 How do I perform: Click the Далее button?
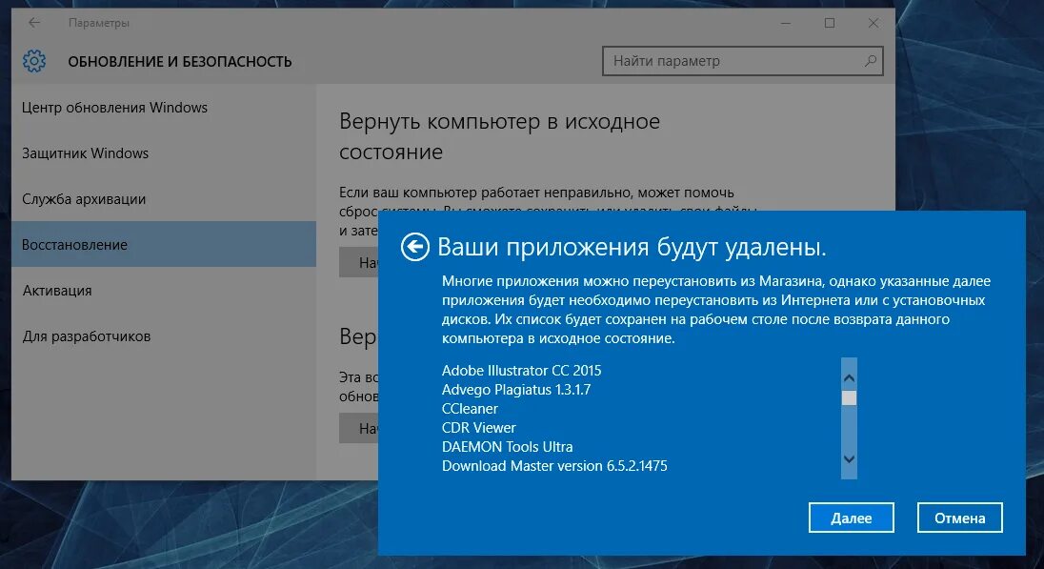[851, 518]
